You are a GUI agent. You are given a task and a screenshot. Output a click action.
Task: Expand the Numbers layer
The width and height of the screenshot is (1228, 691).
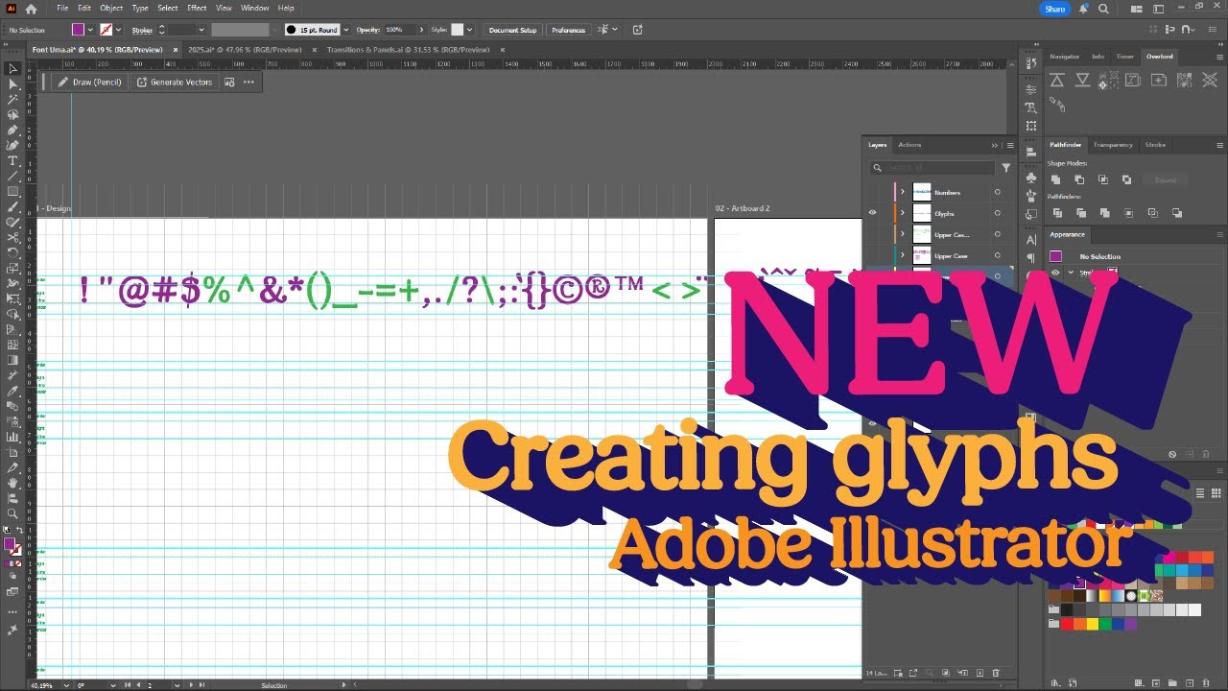(903, 192)
